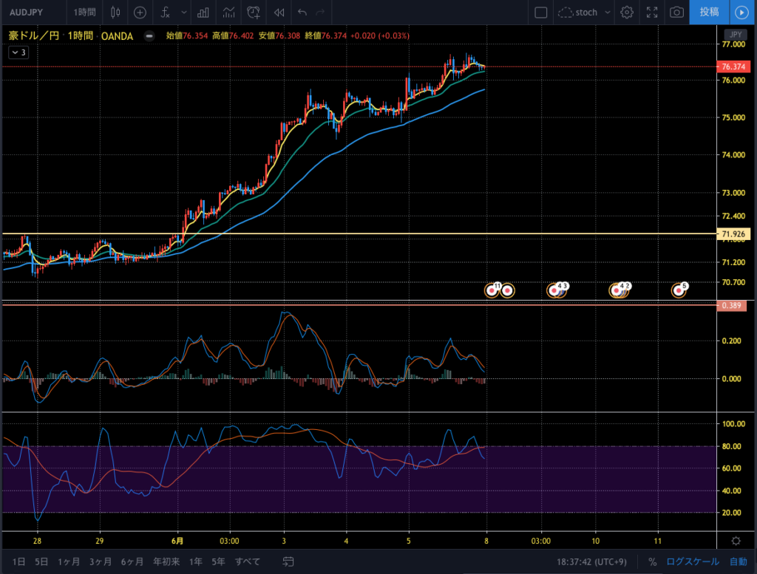Viewport: 757px width, 574px height.
Task: Open the strategy templates chart icon
Action: (x=228, y=12)
